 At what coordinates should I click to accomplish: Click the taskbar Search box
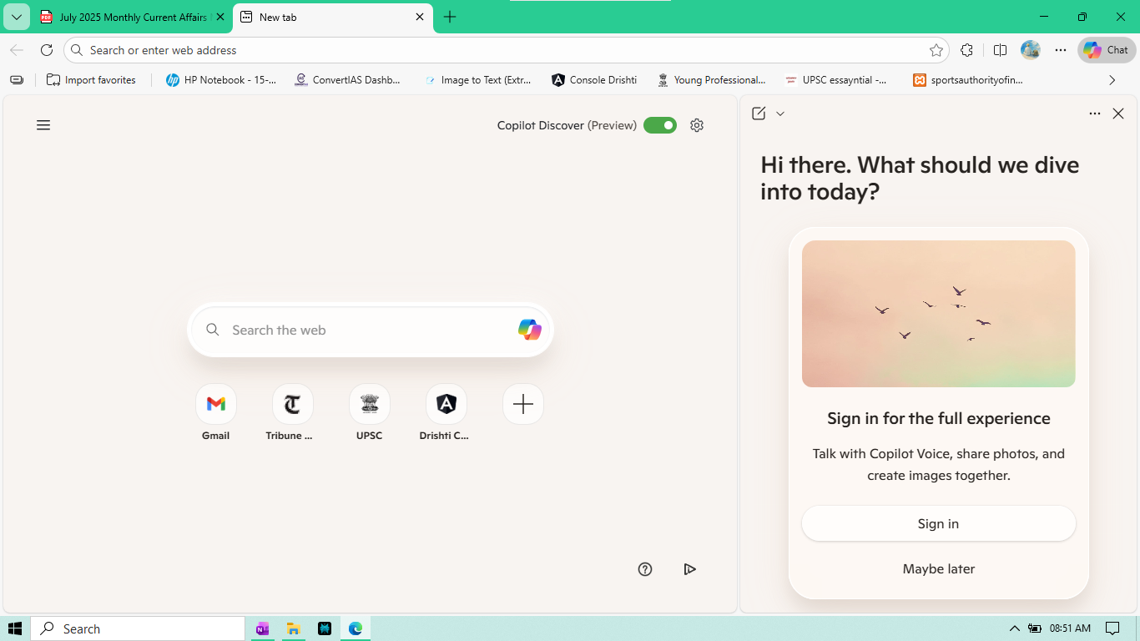click(x=138, y=628)
